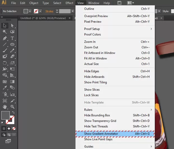Pick the Magic Wand tool
Image resolution: width=174 pixels, height=149 pixels.
point(5,32)
